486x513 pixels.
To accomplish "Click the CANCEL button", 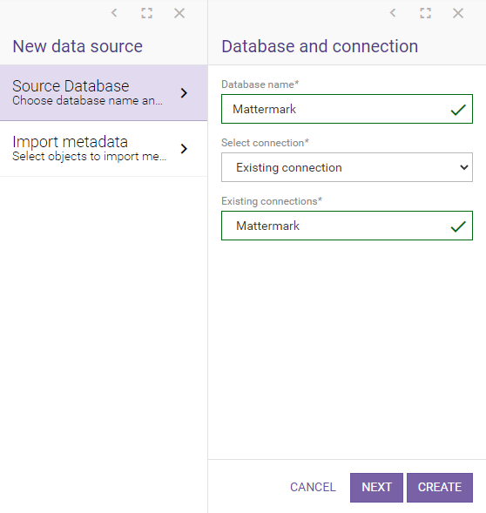I will [x=313, y=487].
